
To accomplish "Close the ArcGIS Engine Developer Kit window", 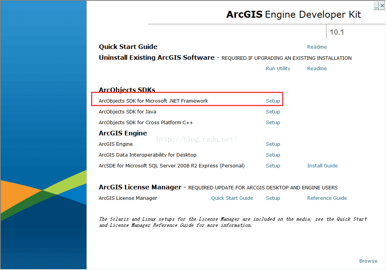I will 382,5.
